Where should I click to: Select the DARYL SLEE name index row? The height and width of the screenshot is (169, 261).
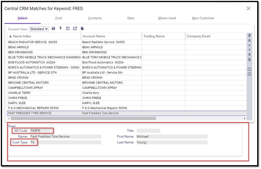[x=44, y=103]
